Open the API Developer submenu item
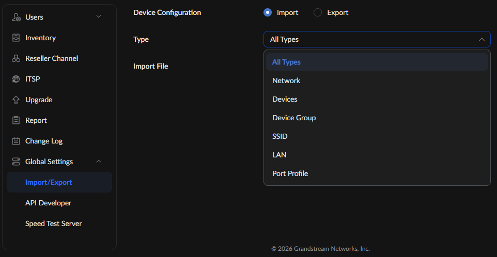Screen dimensions: 497x257 59,203
